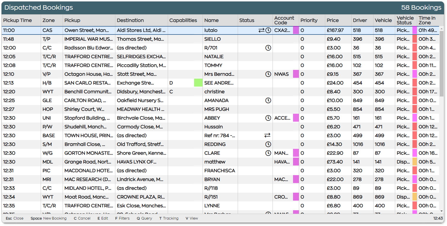Click destination CROWNE PLAZA cell
This screenshot has height=226, width=447.
coord(141,197)
